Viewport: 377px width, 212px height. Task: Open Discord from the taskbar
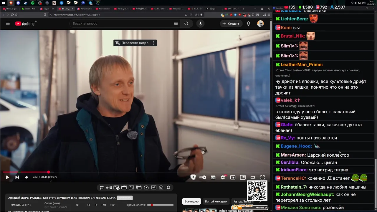coord(18,3)
